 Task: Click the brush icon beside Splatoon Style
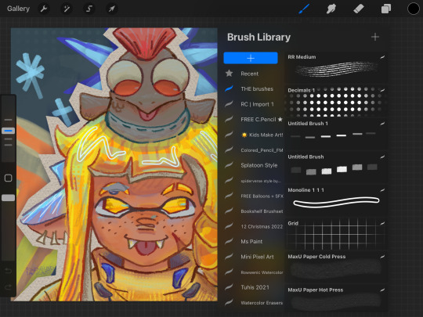[229, 165]
